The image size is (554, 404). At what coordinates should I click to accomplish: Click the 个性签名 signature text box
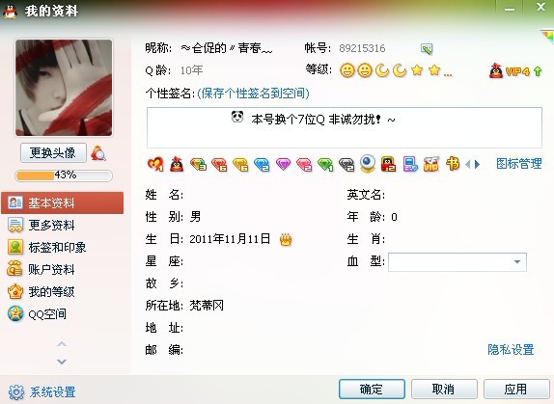click(345, 127)
